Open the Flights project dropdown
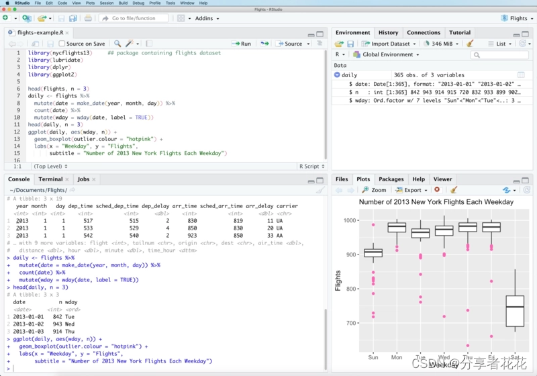The image size is (537, 376). coord(517,18)
